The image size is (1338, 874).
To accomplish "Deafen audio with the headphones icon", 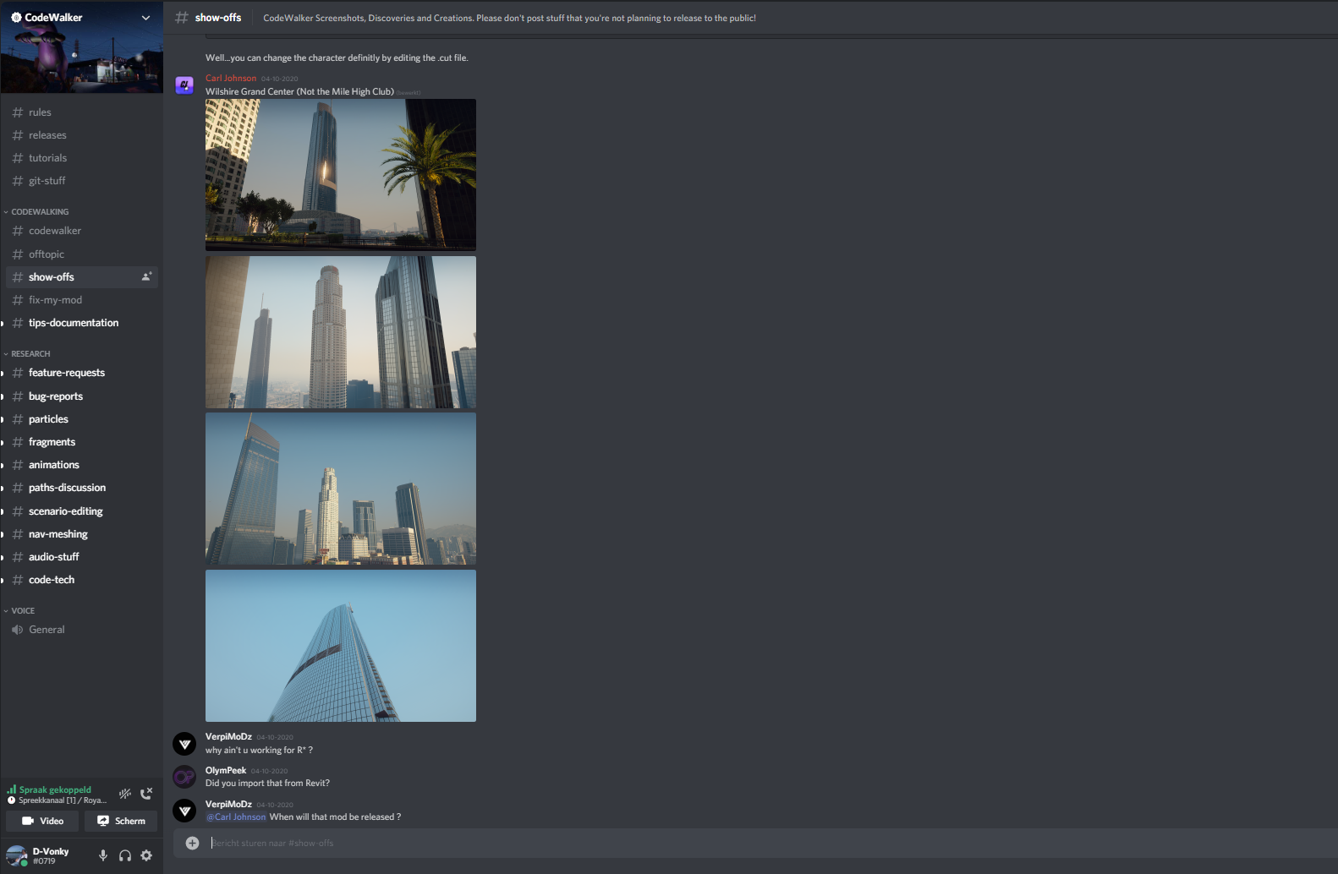I will coord(125,855).
